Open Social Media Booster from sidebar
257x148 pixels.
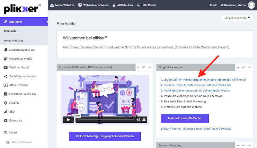tap(23, 76)
